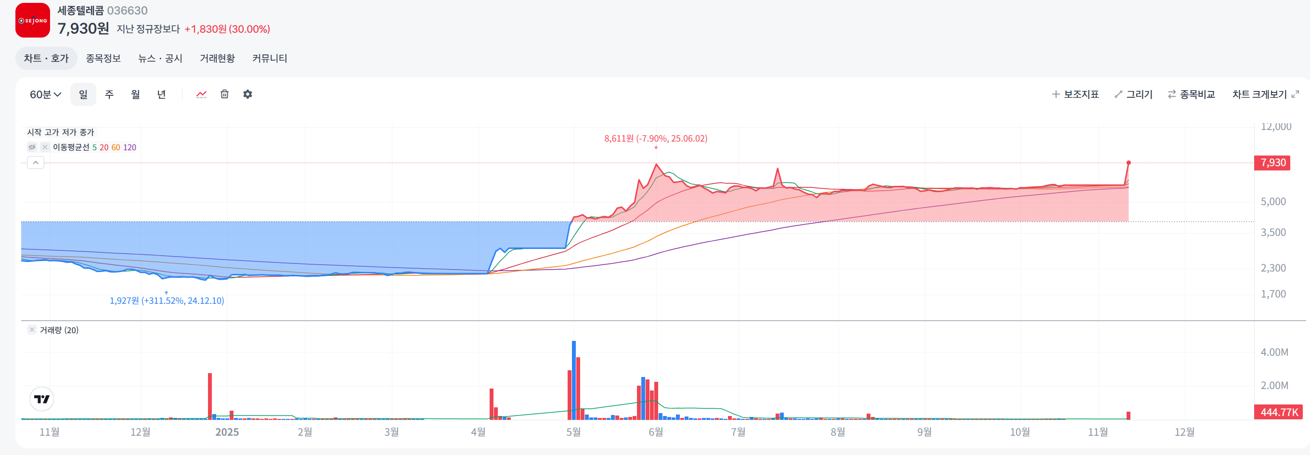Click the 4.00M volume axis label
The image size is (1310, 455).
pos(1274,352)
